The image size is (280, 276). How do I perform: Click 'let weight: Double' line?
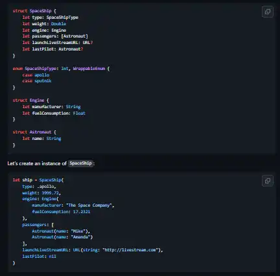pos(44,24)
